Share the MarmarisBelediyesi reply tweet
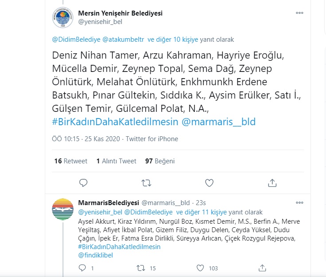This screenshot has width=326, height=277. (263, 268)
